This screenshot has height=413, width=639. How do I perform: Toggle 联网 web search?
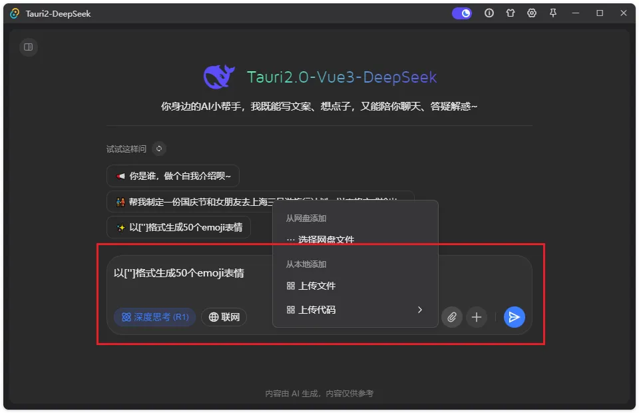click(x=224, y=317)
